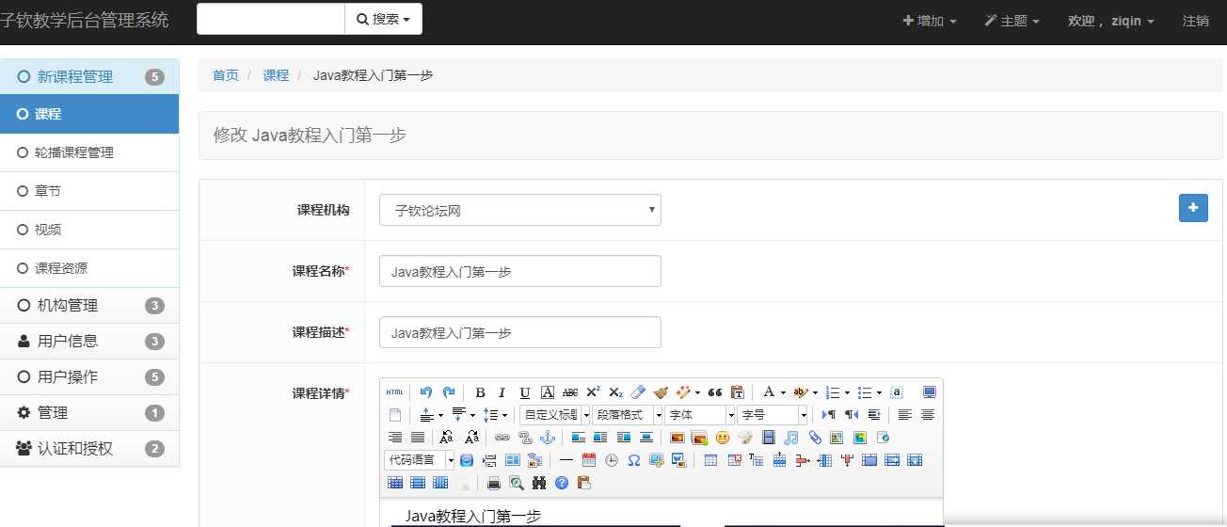Collapse 新课程管理 sidebar section
1227x527 pixels.
89,76
